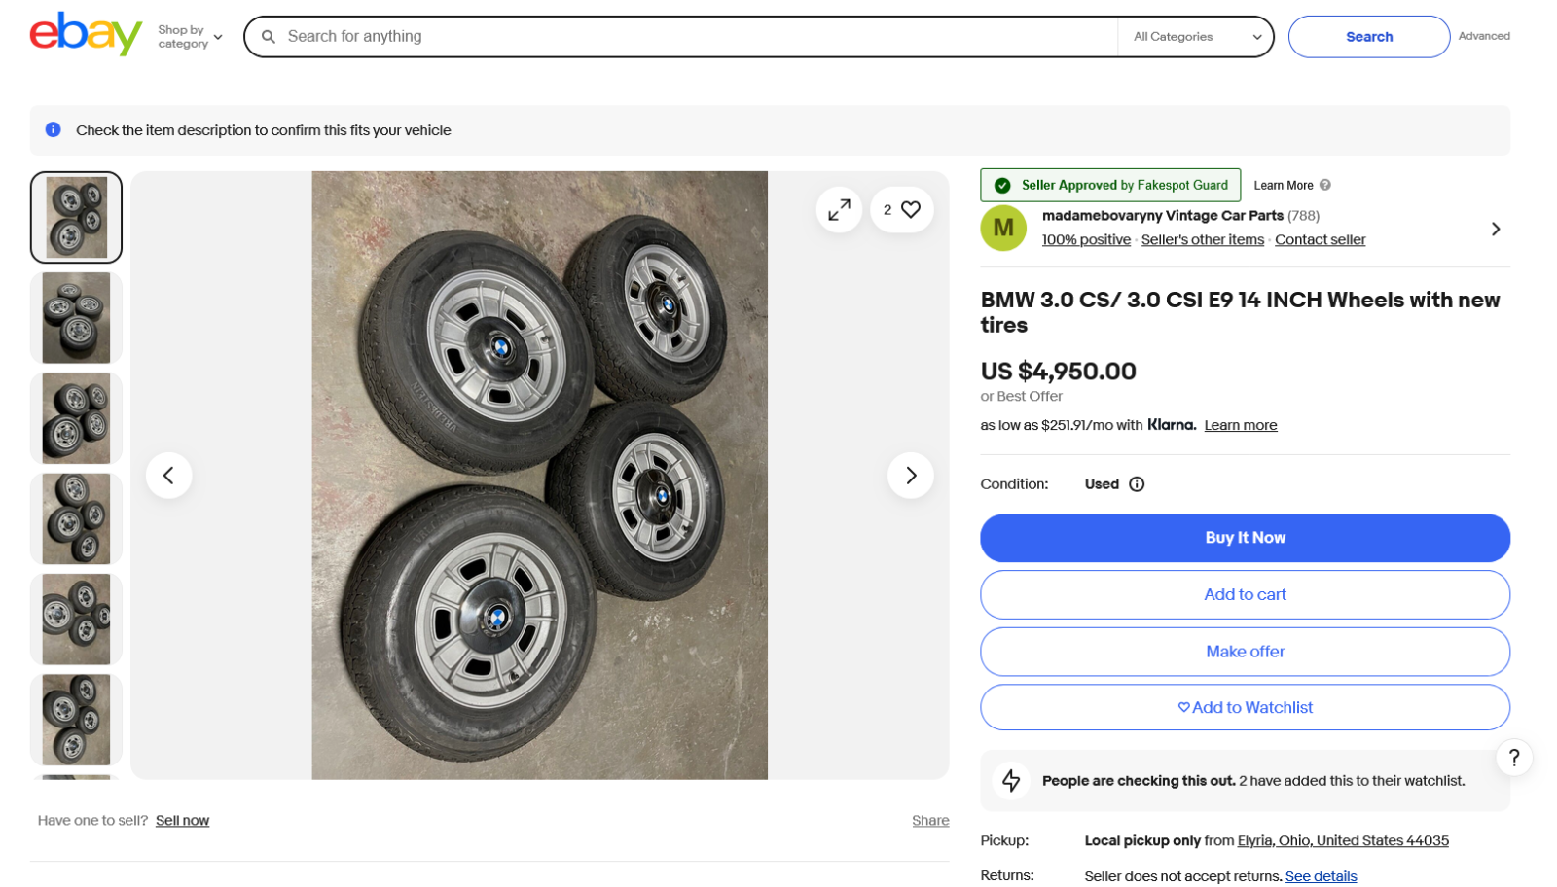Open the floating help question mark

click(x=1513, y=758)
